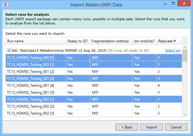Maximize the Import Waters UNIFI Data window
Screen dimensions: 193x136
click(173, 4)
